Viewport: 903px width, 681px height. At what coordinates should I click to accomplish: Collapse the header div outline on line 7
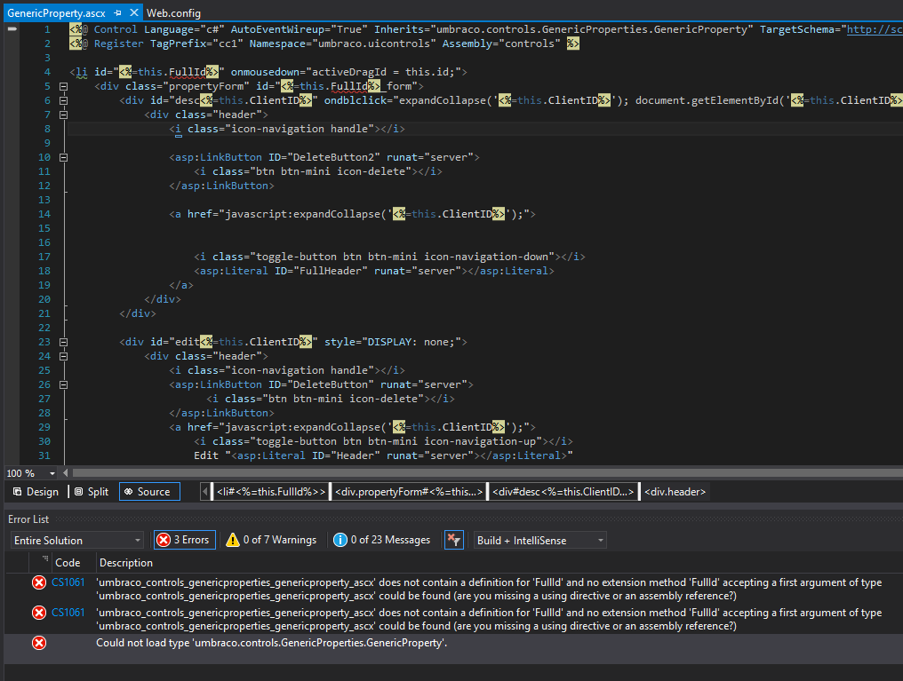[63, 115]
